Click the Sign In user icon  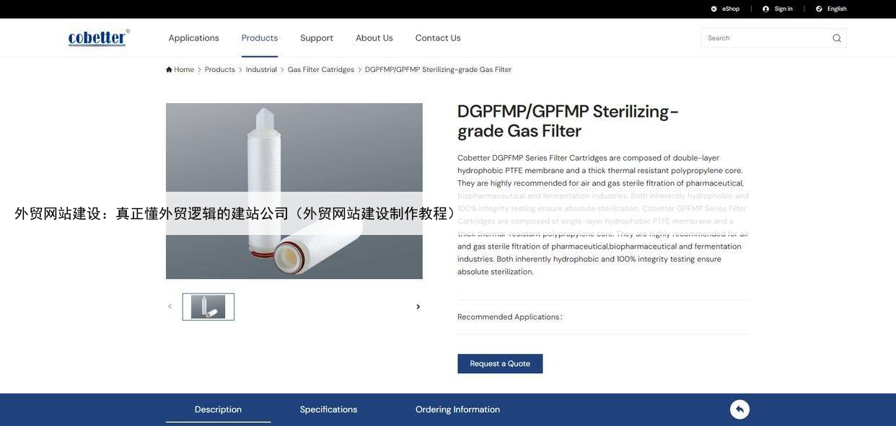(x=766, y=9)
